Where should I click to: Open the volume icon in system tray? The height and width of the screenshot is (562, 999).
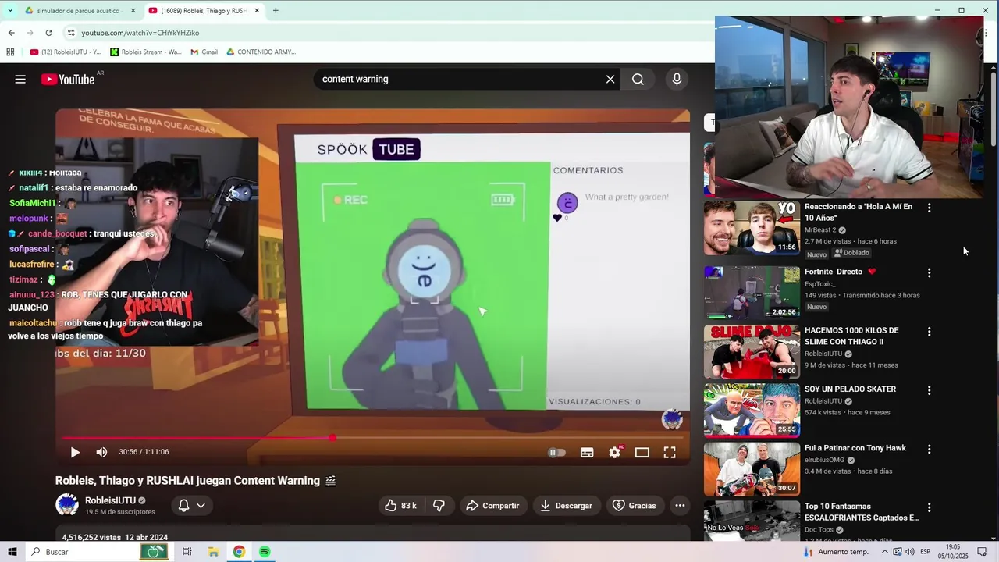(910, 552)
